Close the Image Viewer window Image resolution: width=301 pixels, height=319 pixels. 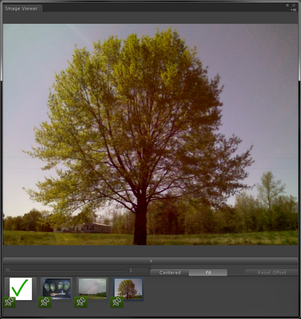click(x=294, y=5)
